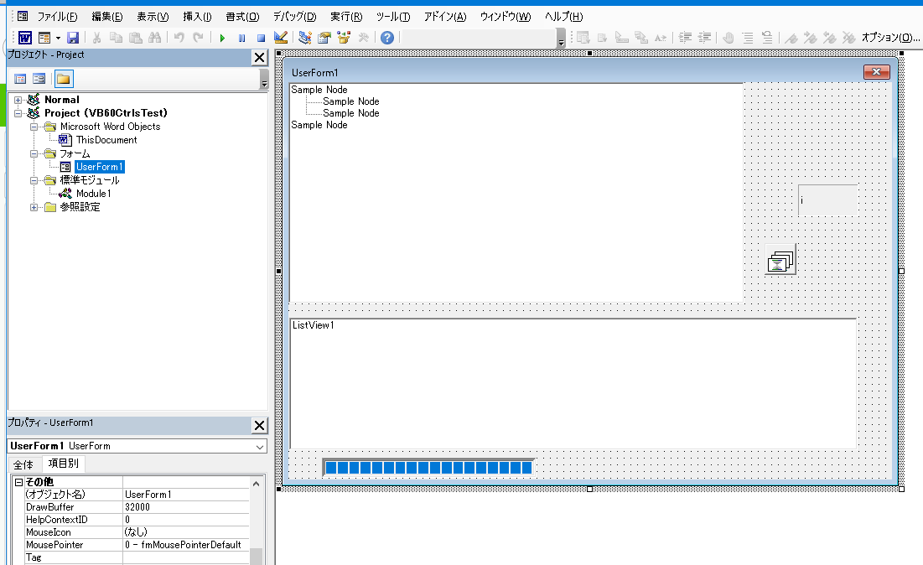The height and width of the screenshot is (565, 923).
Task: Switch to the 全体 properties tab
Action: 23,464
